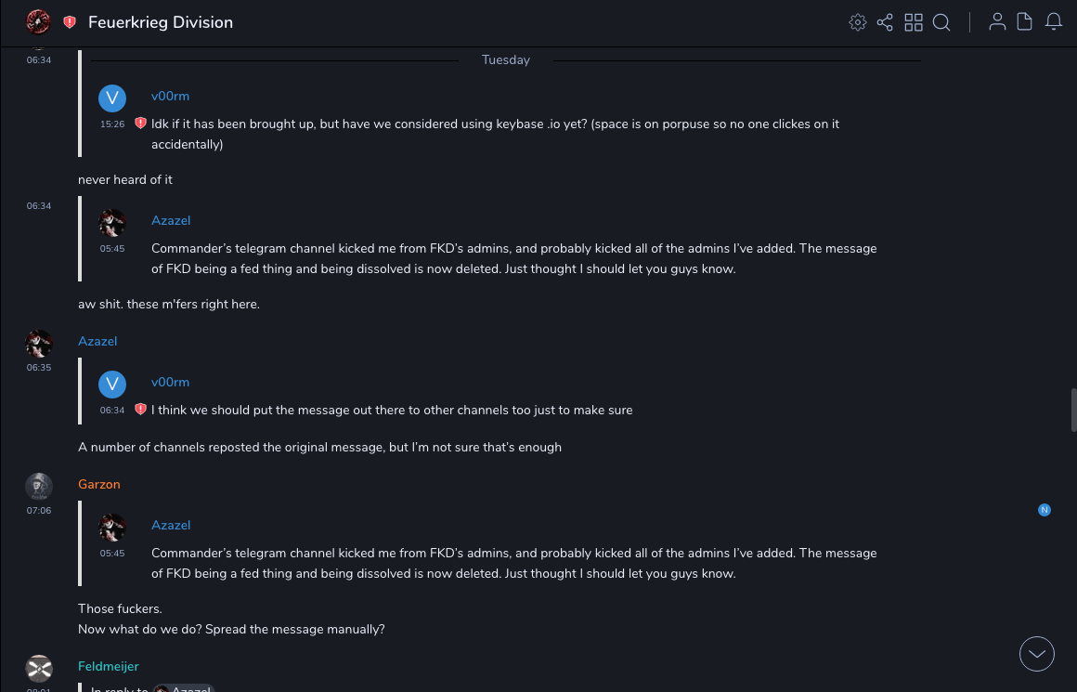This screenshot has height=692, width=1077.
Task: Search messages with the magnifier icon
Action: (x=941, y=22)
